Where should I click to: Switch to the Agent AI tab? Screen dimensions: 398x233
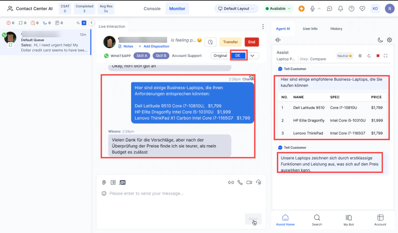283,29
